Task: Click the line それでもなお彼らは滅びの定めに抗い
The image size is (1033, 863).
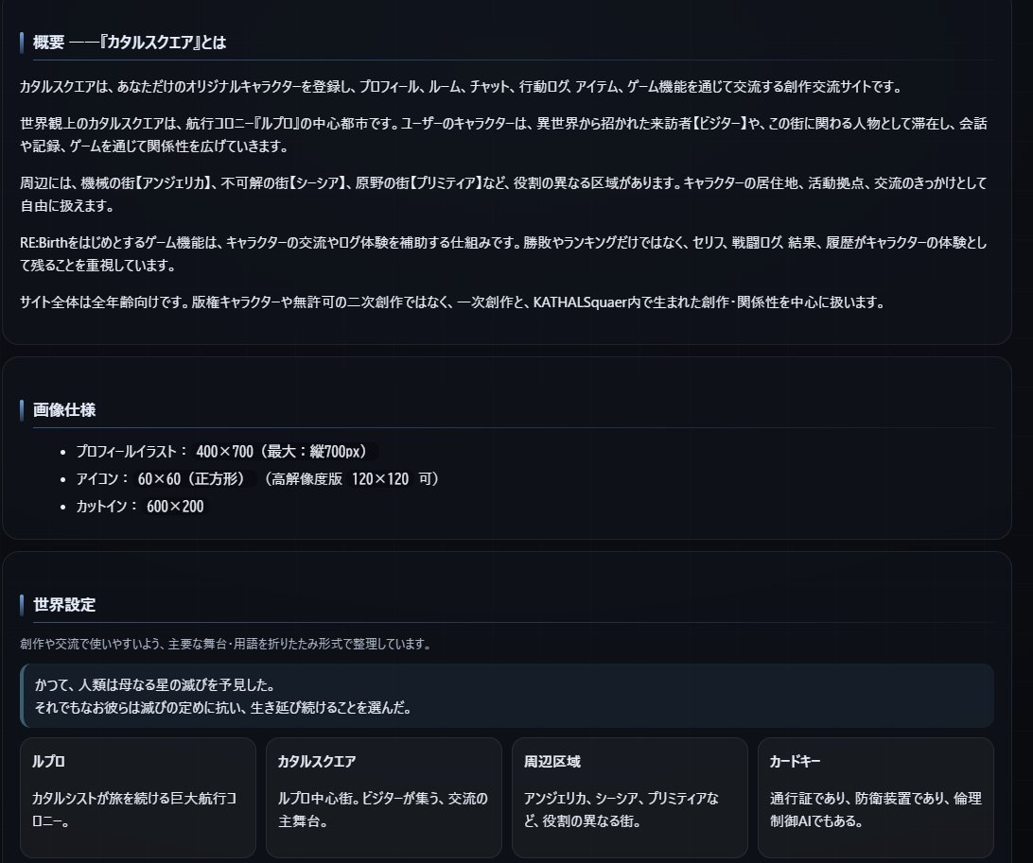Action: (223, 708)
